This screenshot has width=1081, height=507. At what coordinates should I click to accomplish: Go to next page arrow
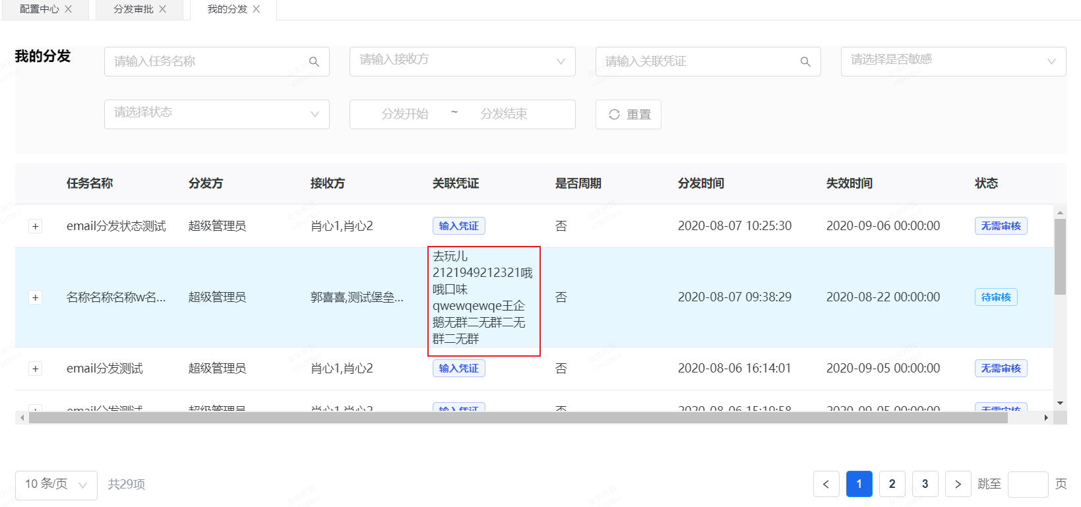tap(958, 484)
